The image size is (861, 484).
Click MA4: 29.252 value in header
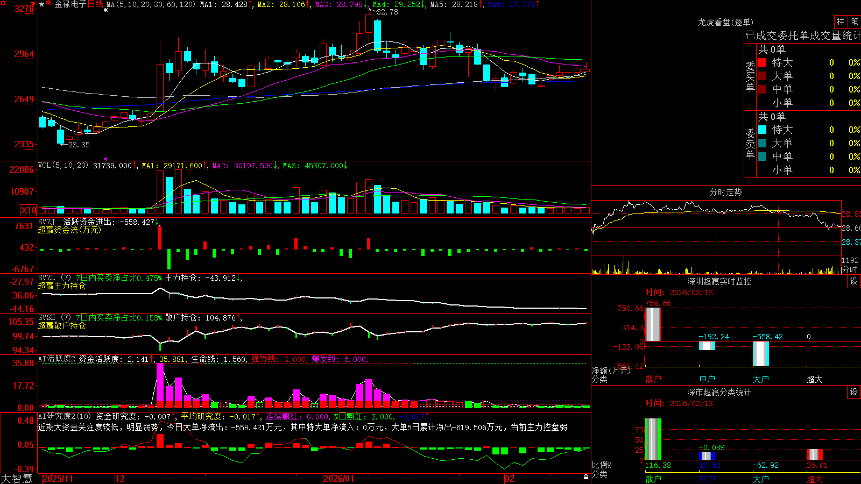point(397,4)
